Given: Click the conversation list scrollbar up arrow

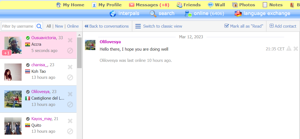Looking at the screenshot, I should (79, 35).
